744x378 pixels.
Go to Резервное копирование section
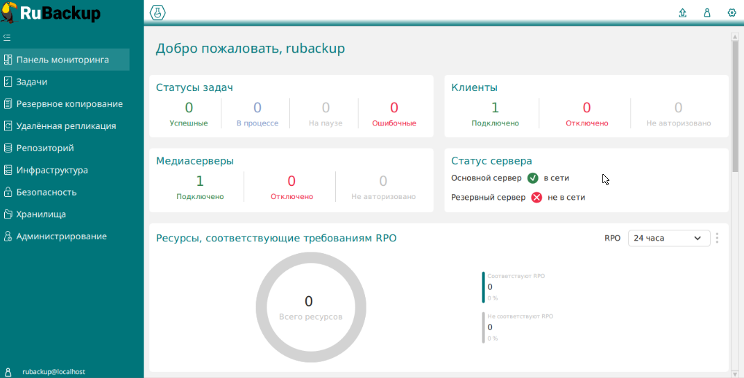click(69, 104)
